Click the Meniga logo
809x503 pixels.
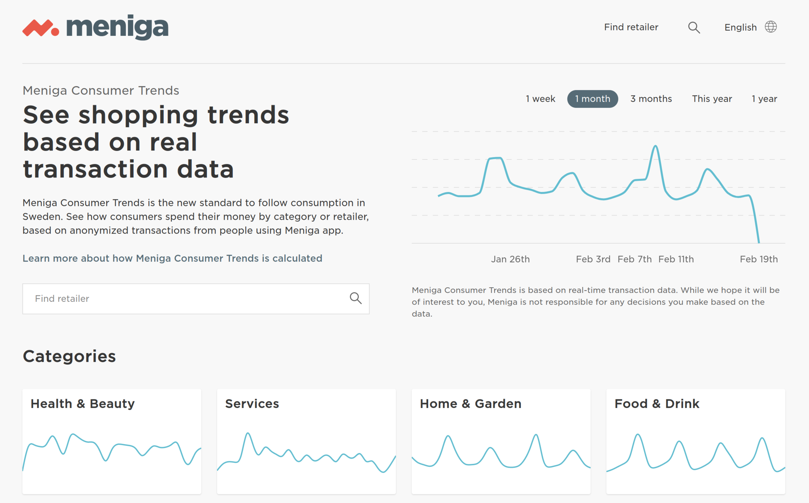pos(95,27)
